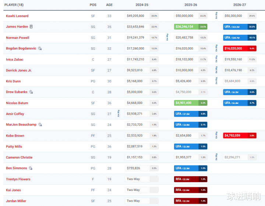Image resolution: width=265 pixels, height=206 pixels.
Task: Click Jordan Miller's RFA / $2.2M cell
Action: [x=191, y=201]
